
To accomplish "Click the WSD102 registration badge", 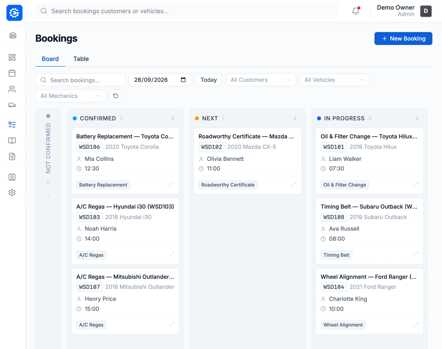I will point(212,147).
